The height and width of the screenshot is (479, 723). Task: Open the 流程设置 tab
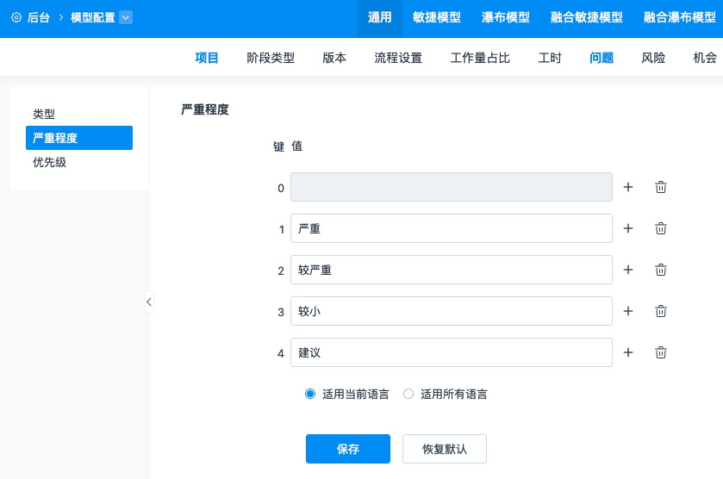tap(398, 58)
